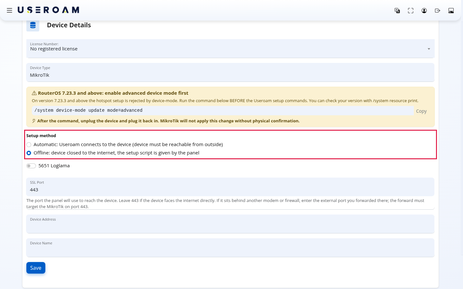The width and height of the screenshot is (463, 289).
Task: Click the computer/device icon in top bar
Action: (x=451, y=11)
